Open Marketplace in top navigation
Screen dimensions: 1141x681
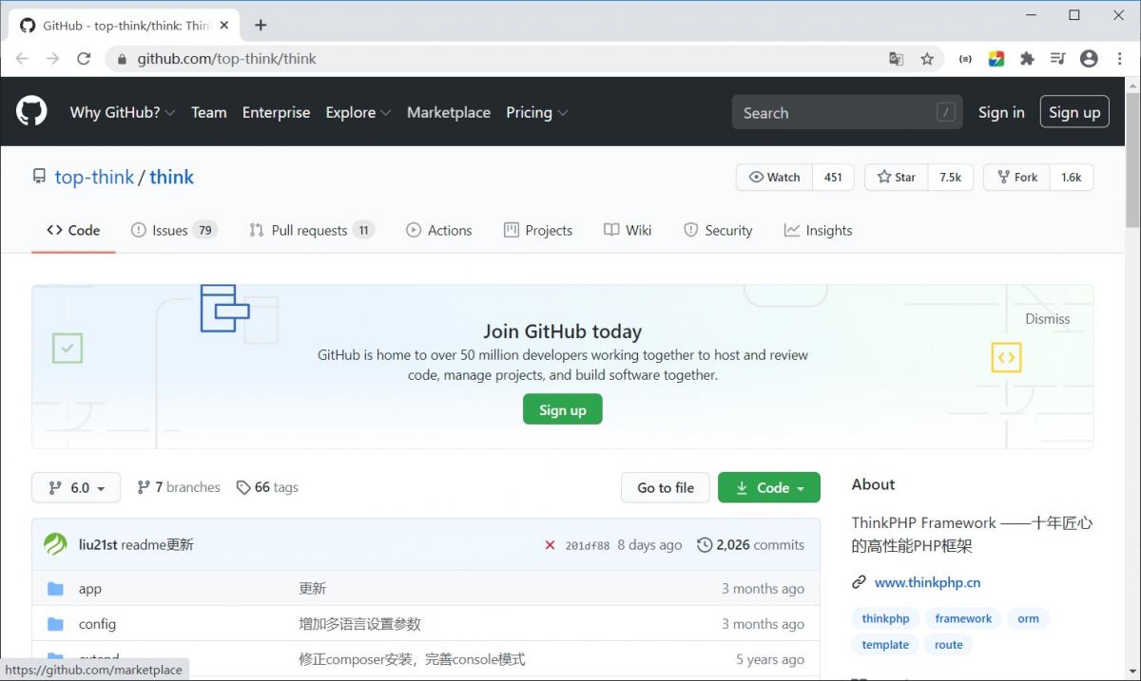(449, 112)
